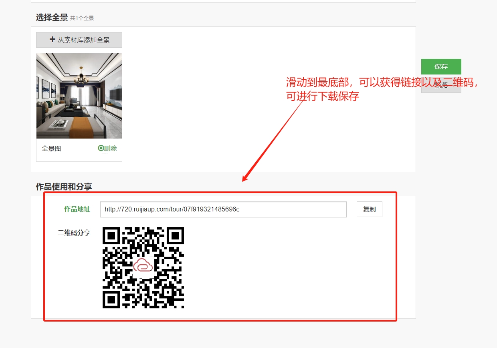497x348 pixels.
Task: Click the 二维码分享 label
Action: point(74,233)
